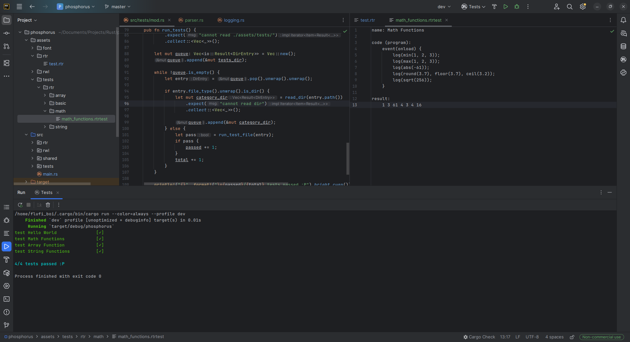Open the Debug tool window icon
The height and width of the screenshot is (342, 630).
point(7,220)
